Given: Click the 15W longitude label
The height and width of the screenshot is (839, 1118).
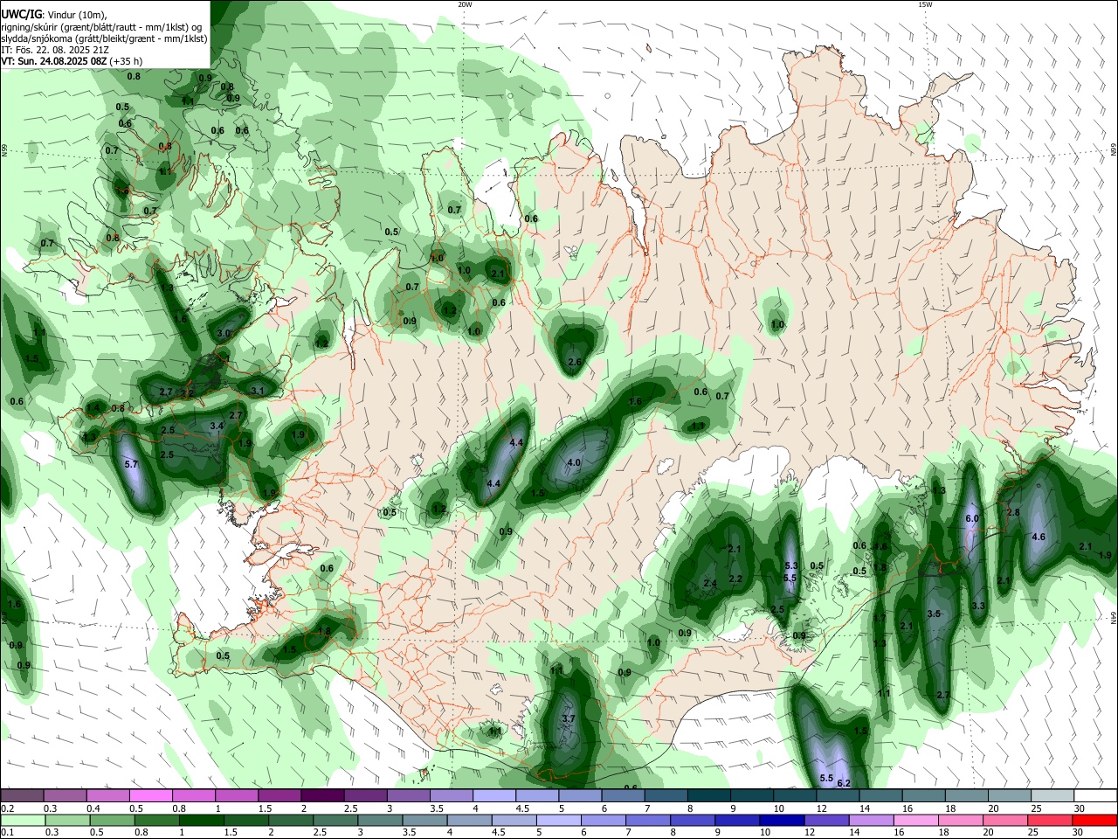Looking at the screenshot, I should point(925,4).
